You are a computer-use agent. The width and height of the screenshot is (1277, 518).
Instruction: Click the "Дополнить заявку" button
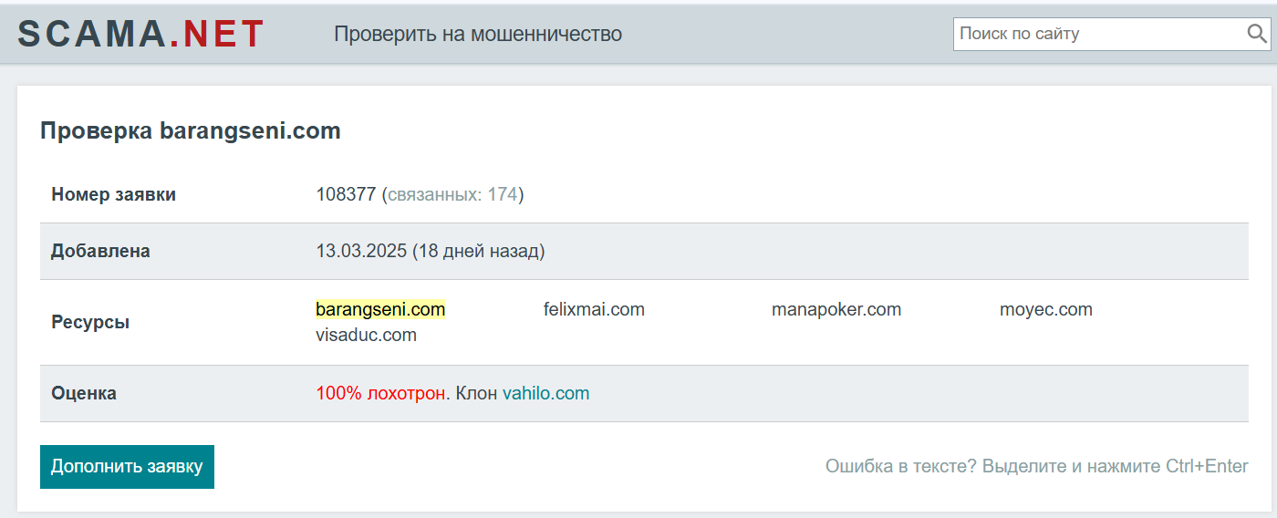tap(127, 467)
